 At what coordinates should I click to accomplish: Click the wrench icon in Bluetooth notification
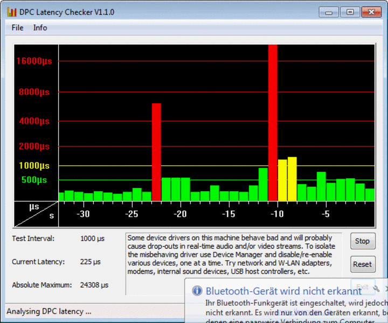[x=376, y=289]
